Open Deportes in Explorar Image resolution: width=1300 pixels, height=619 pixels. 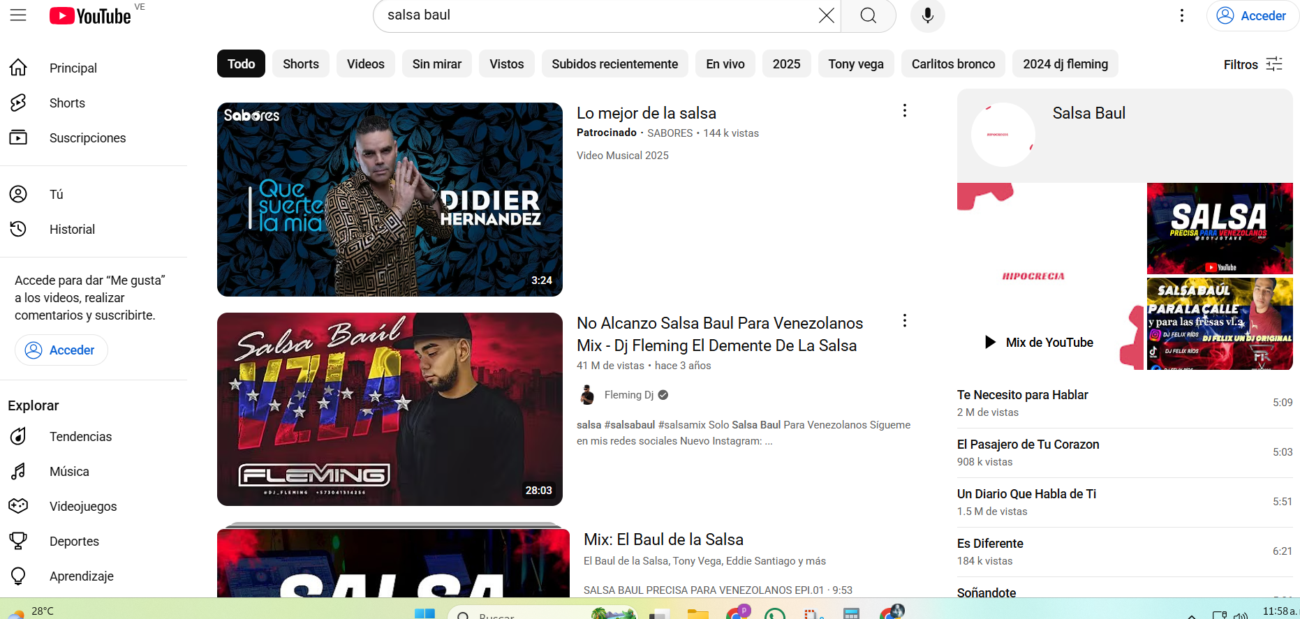(x=74, y=541)
